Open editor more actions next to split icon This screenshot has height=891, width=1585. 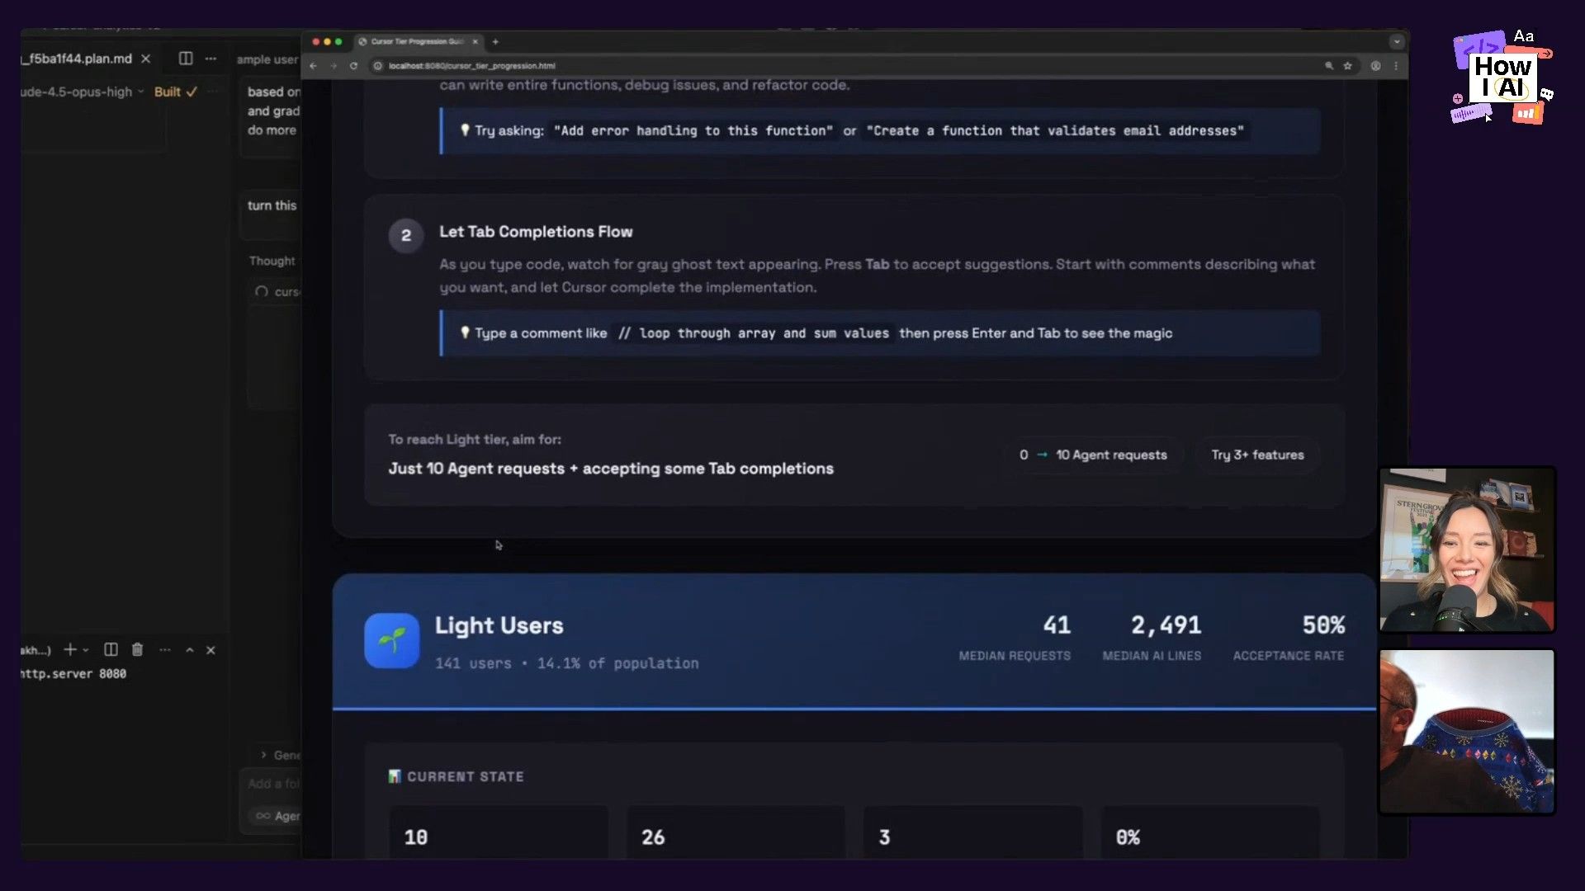(211, 59)
